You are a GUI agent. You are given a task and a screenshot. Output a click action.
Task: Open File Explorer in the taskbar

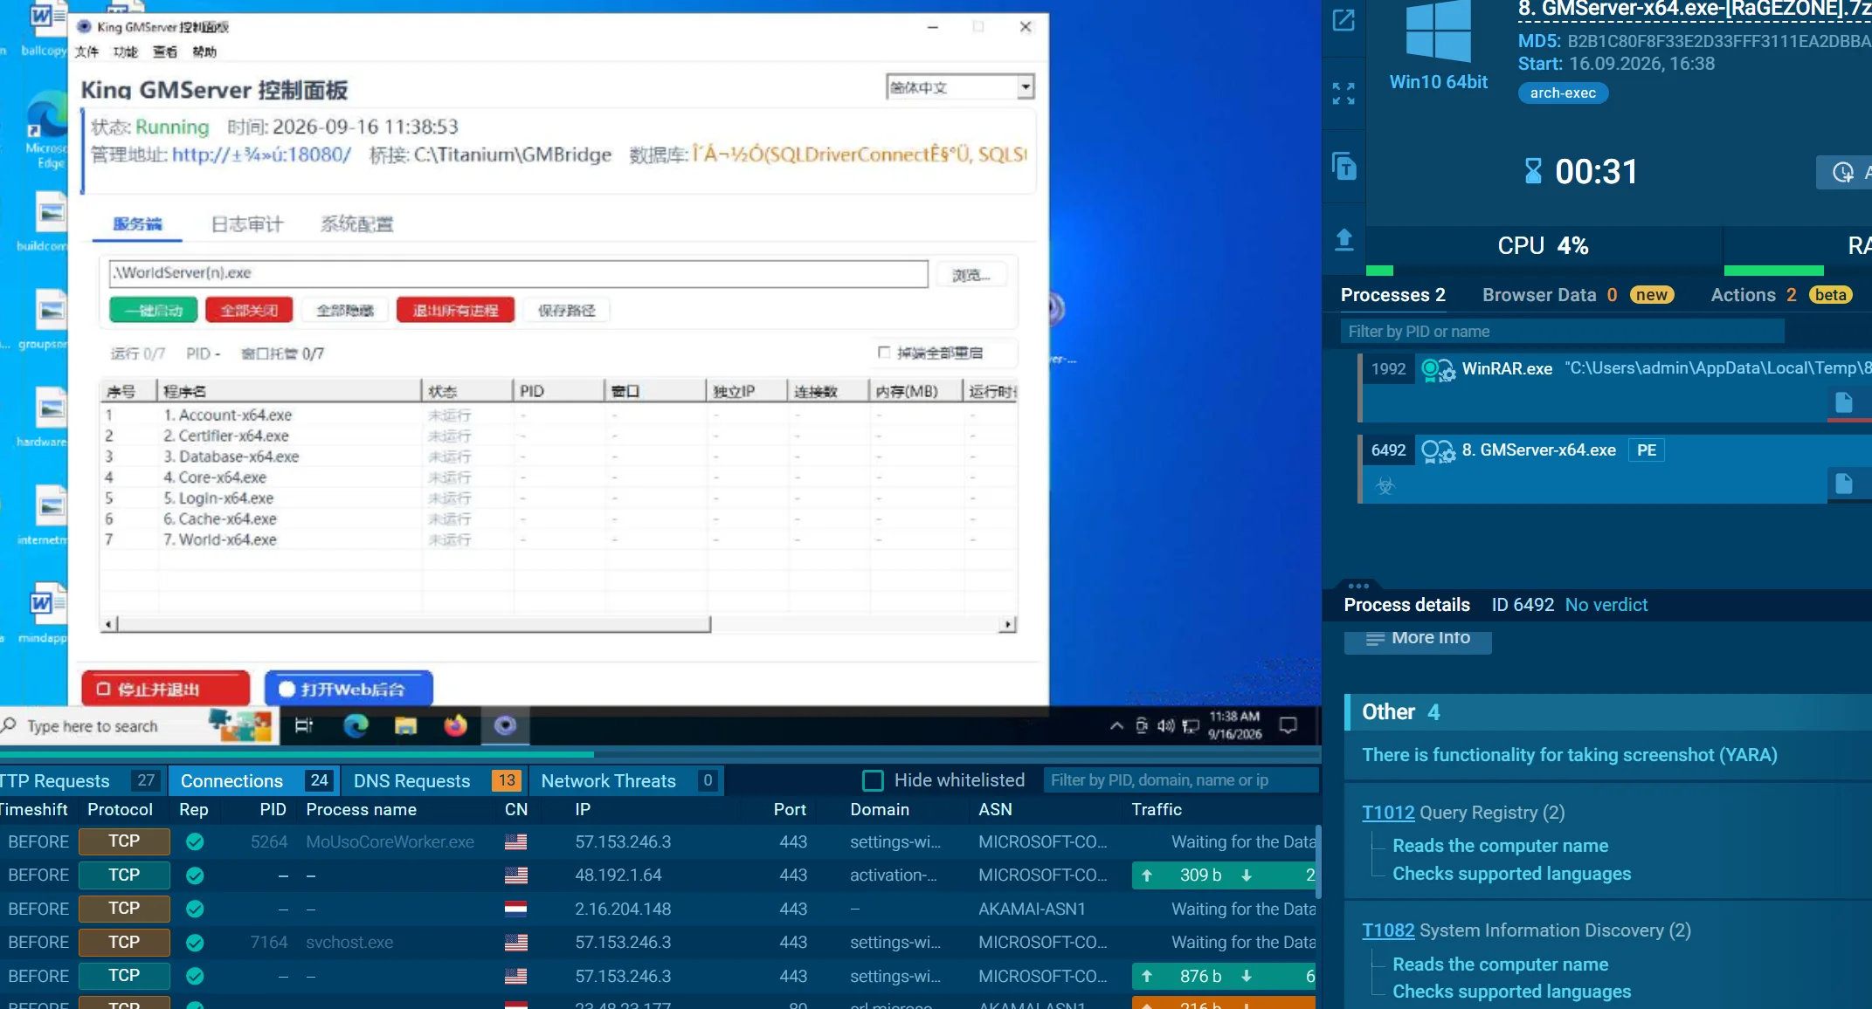tap(406, 725)
